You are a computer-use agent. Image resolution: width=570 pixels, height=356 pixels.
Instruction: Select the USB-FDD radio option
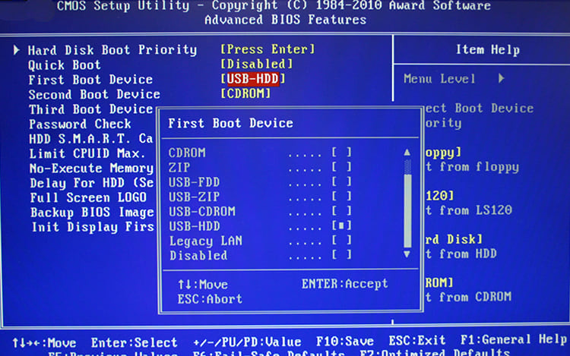341,182
